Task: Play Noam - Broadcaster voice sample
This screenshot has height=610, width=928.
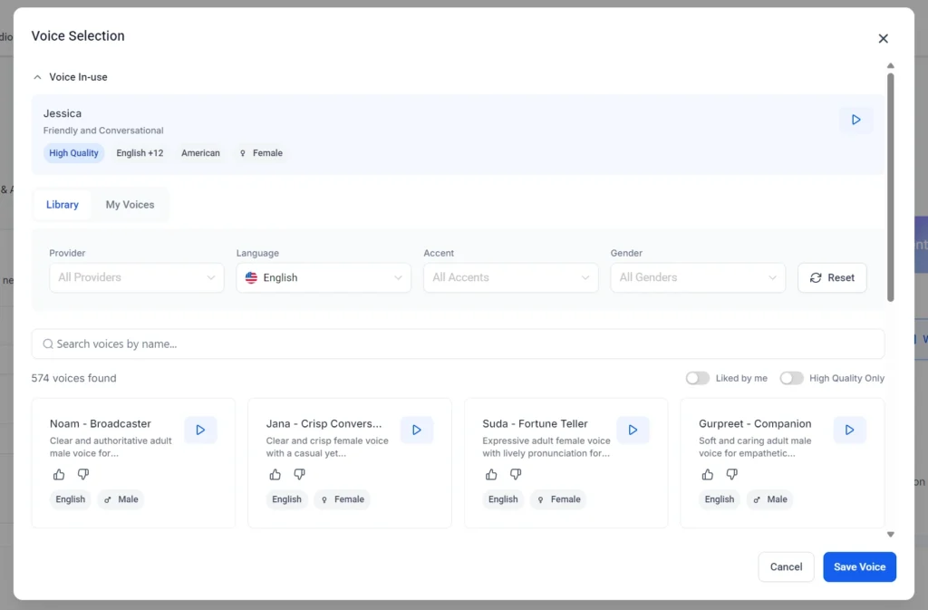Action: coord(200,431)
